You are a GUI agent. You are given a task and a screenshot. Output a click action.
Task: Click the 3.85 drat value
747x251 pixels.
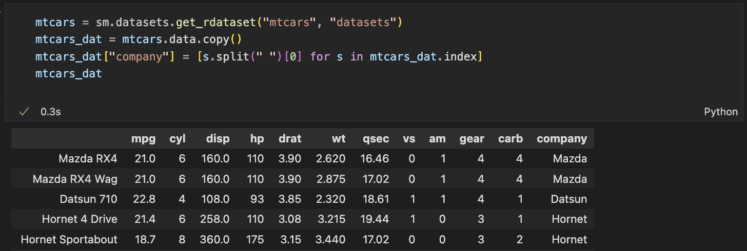pos(290,199)
